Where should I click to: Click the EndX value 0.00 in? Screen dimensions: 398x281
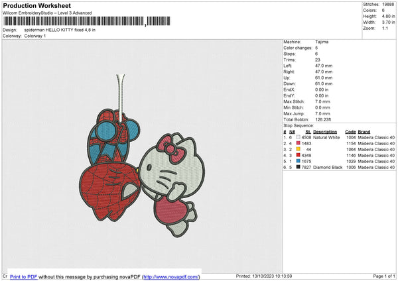(x=322, y=89)
